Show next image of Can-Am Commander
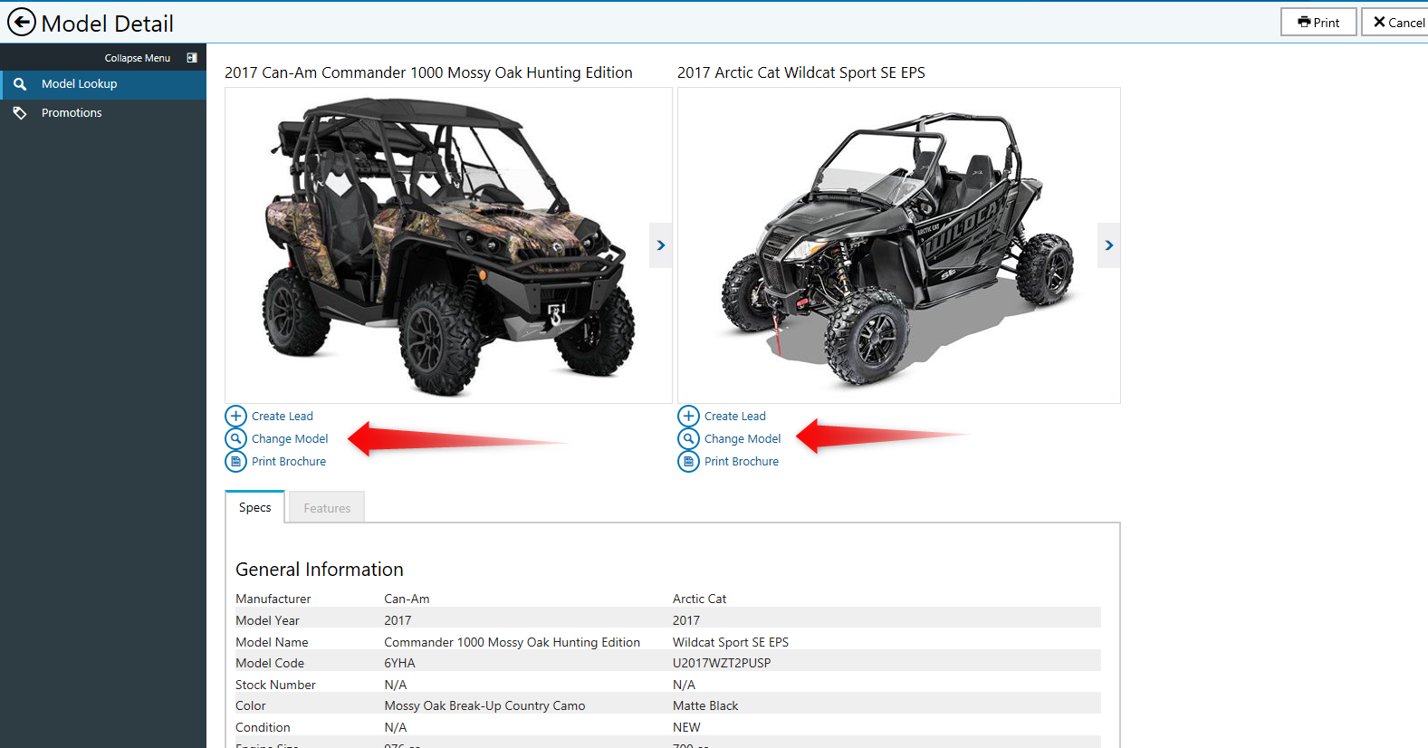Image resolution: width=1428 pixels, height=748 pixels. coord(661,245)
